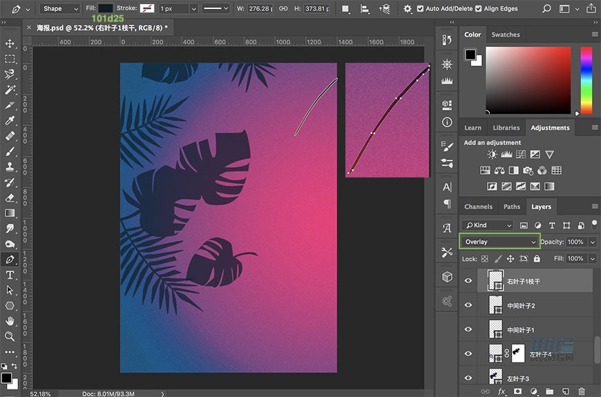Select the Eyedropper tool
The width and height of the screenshot is (601, 397).
[x=10, y=121]
